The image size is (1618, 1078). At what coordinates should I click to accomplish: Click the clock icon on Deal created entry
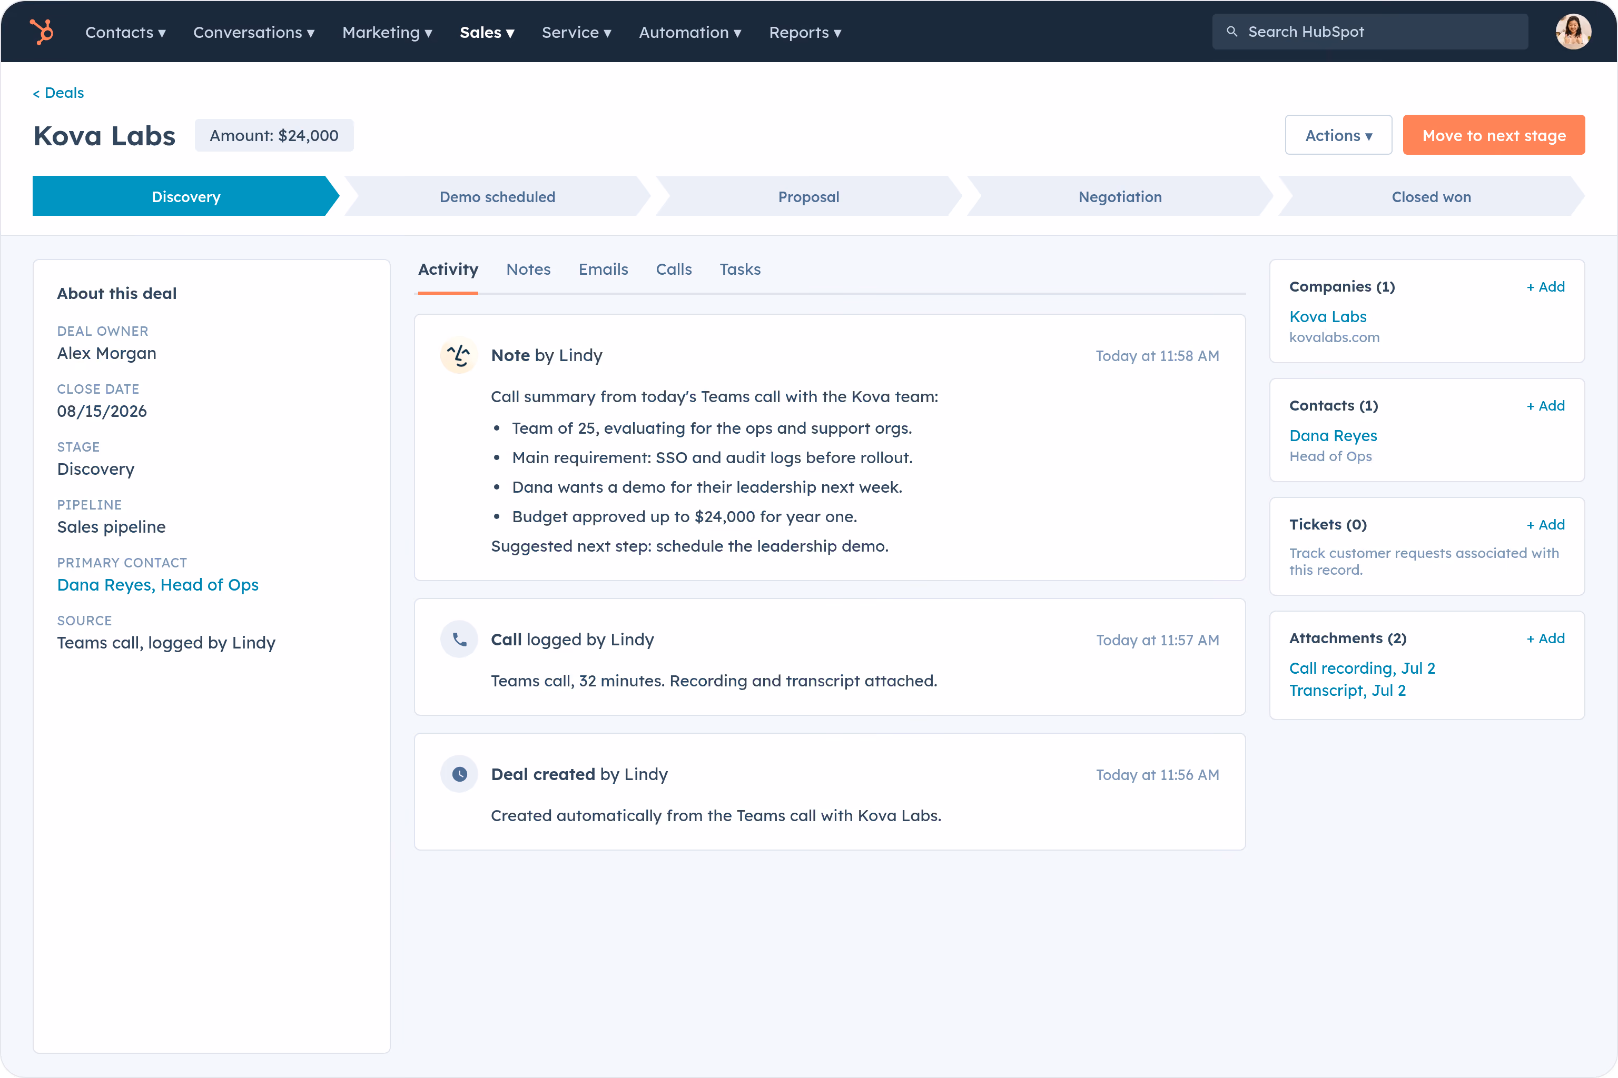459,774
